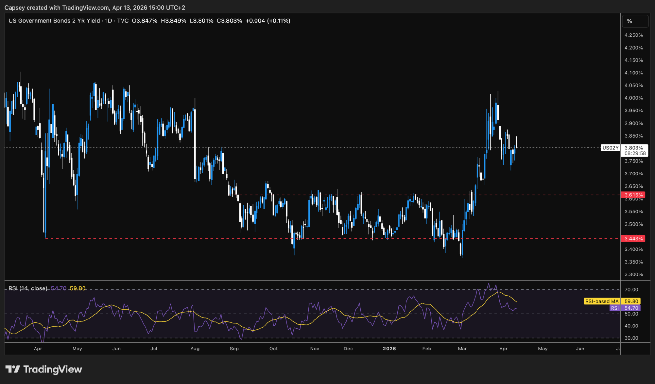Viewport: 655px width, 384px height.
Task: Click the US02Y symbol label on price scale
Action: pos(611,148)
